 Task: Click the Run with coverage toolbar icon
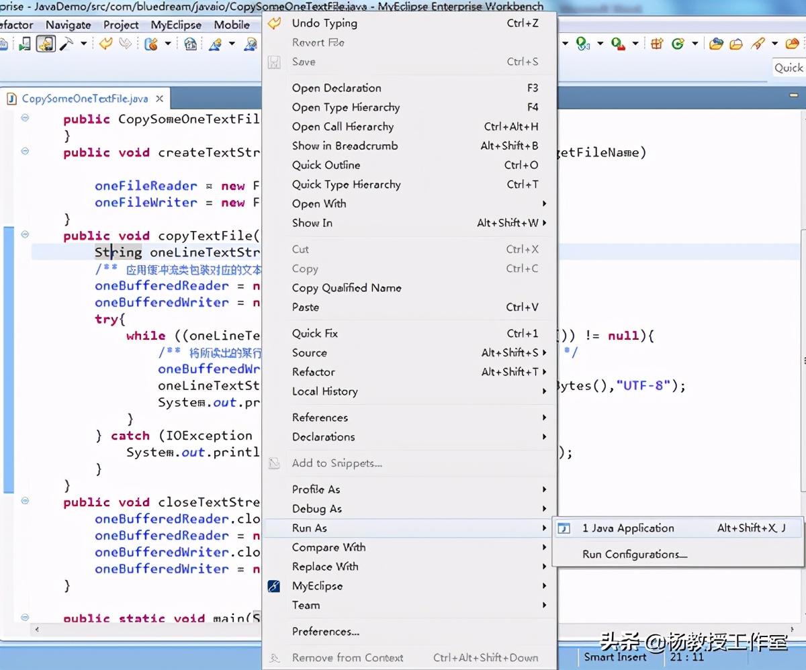pos(582,44)
